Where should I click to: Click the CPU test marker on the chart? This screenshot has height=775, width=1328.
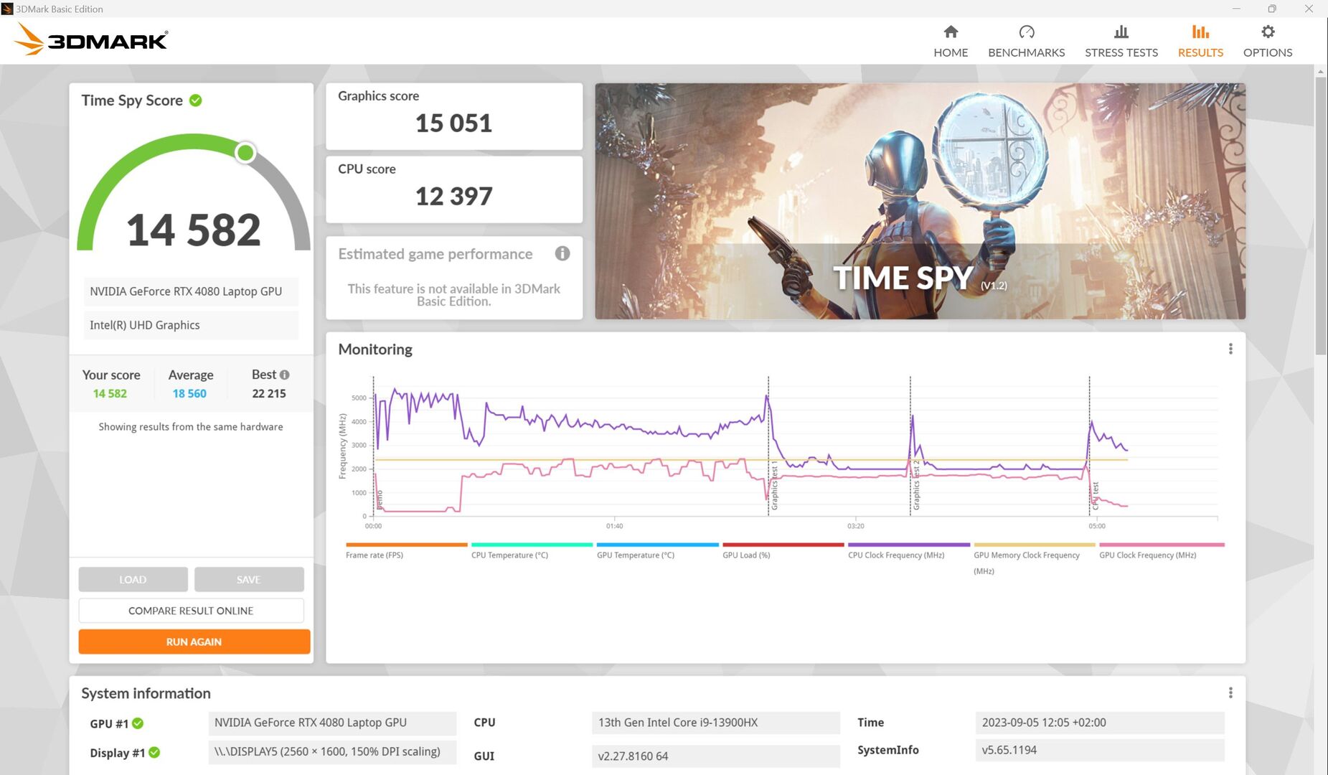tap(1096, 496)
